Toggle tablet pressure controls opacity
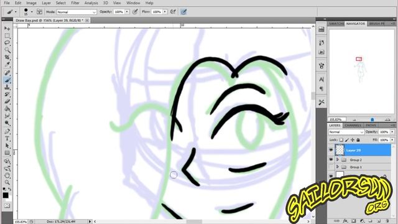398x224 pixels. pyautogui.click(x=136, y=12)
